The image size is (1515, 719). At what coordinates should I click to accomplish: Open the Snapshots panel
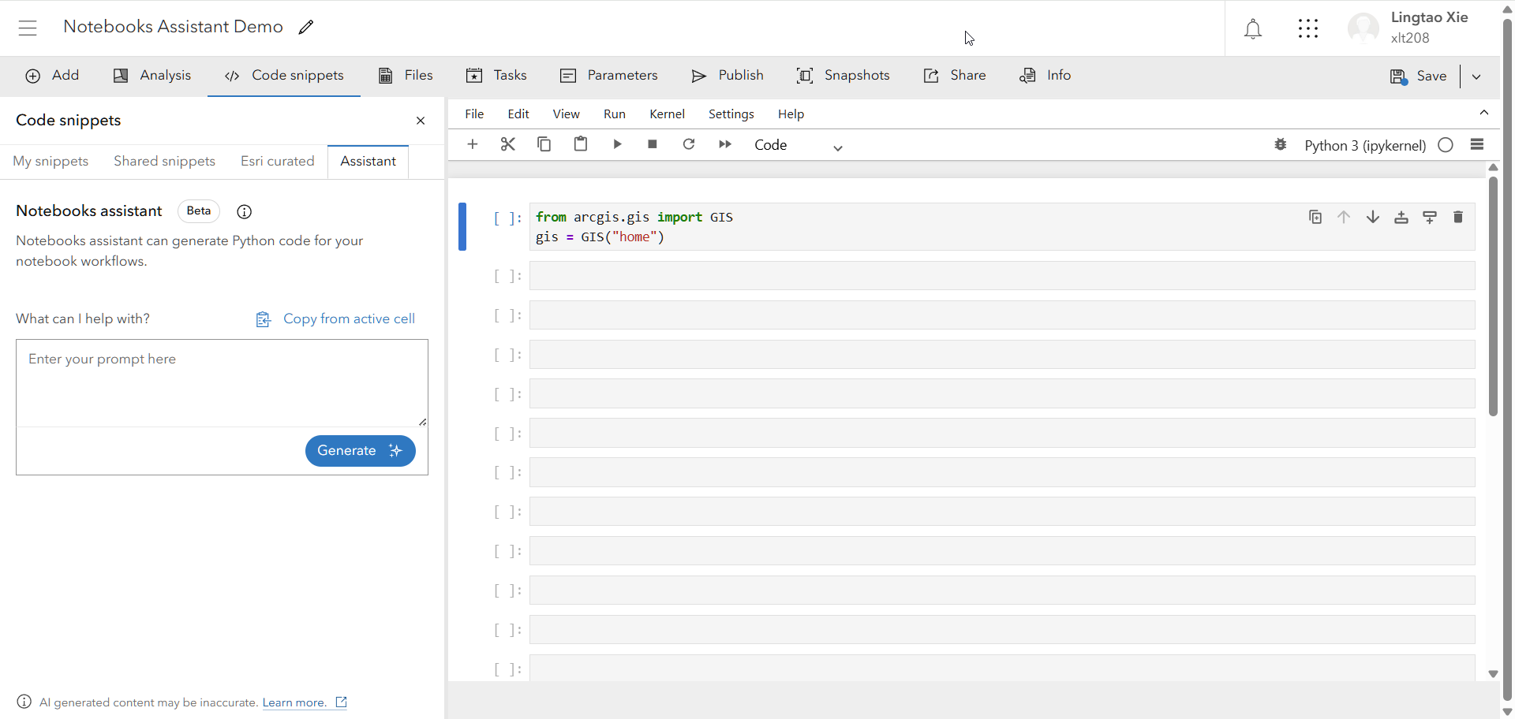(x=844, y=76)
